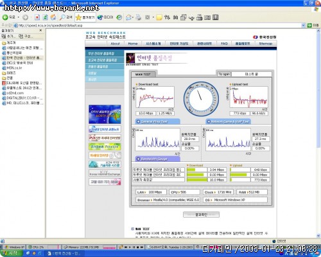
Task: Click the grey Forward arrow icon
Action: [25, 17]
